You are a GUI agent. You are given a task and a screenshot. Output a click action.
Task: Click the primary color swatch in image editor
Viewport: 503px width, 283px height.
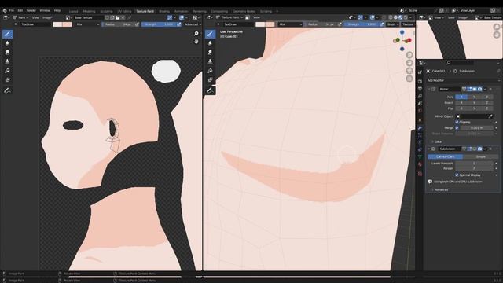57,24
